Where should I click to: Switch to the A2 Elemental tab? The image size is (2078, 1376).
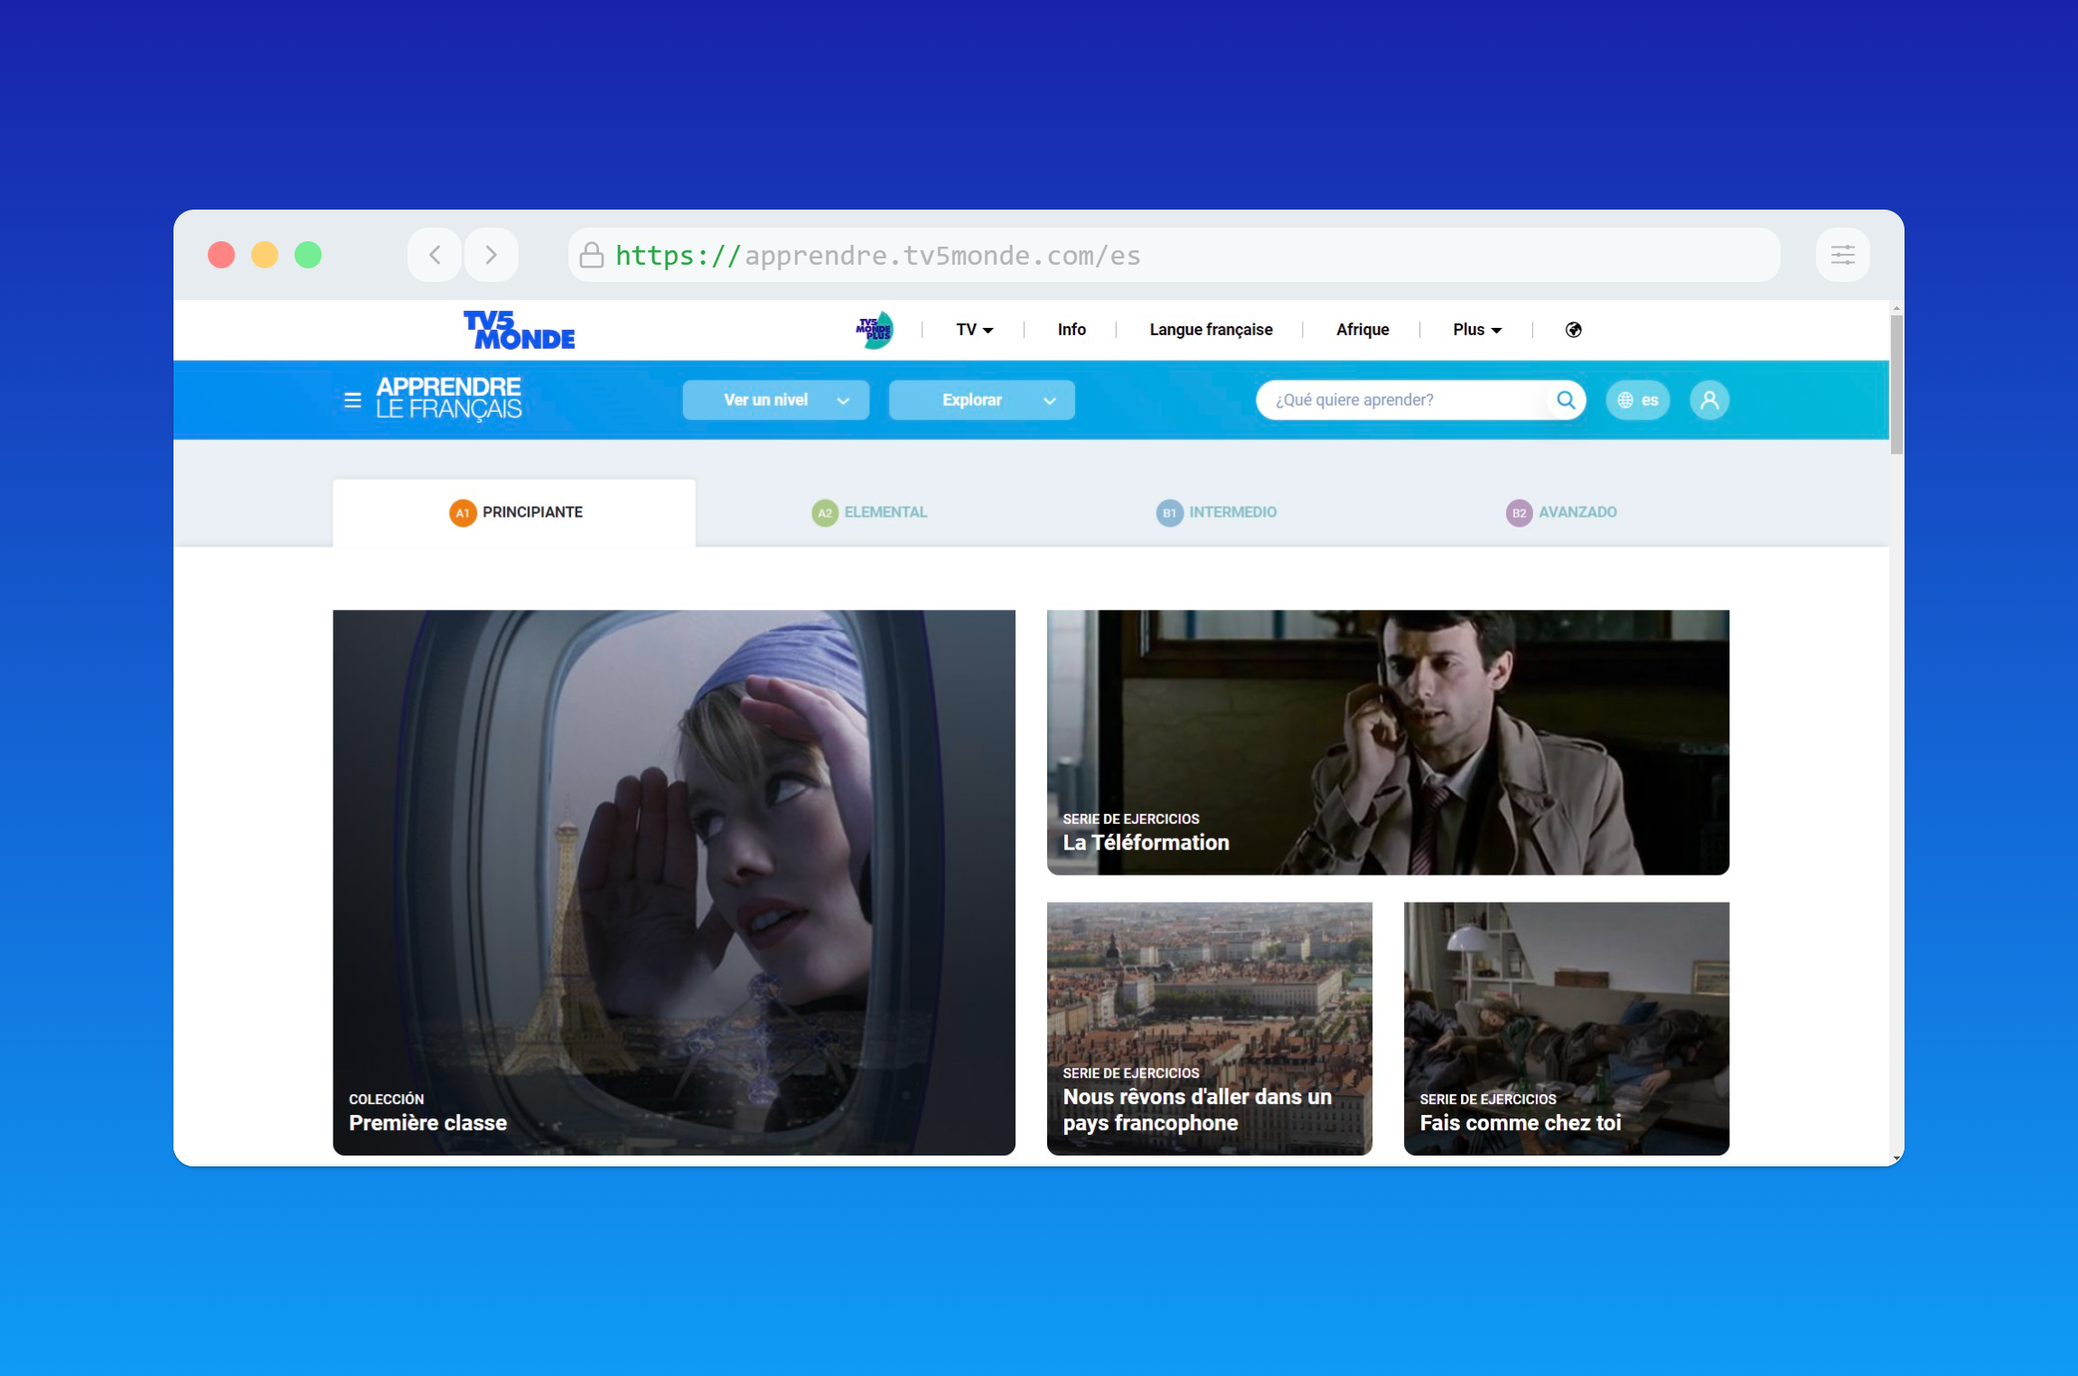(869, 512)
